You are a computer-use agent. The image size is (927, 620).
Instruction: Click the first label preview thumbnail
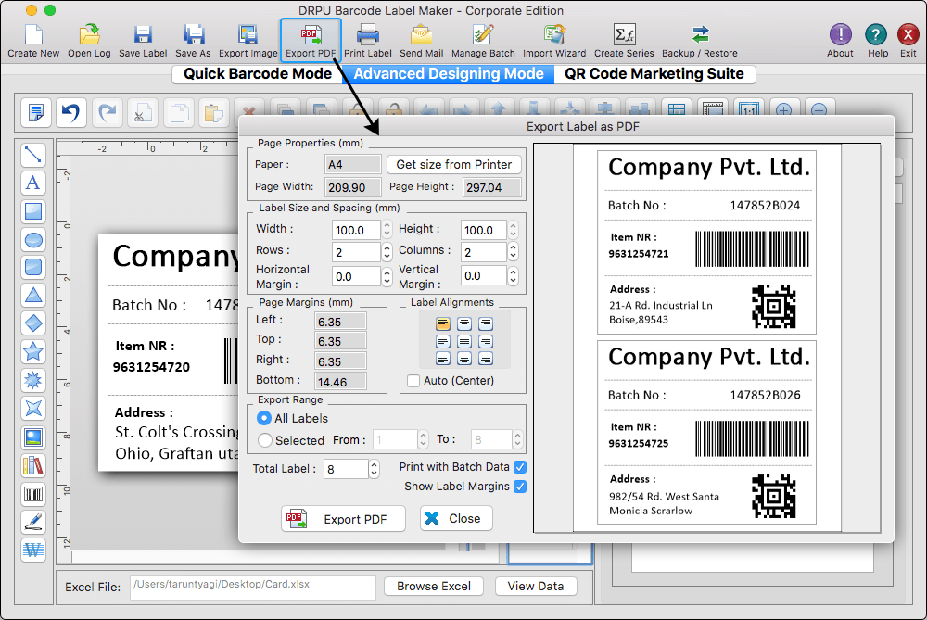click(x=706, y=242)
